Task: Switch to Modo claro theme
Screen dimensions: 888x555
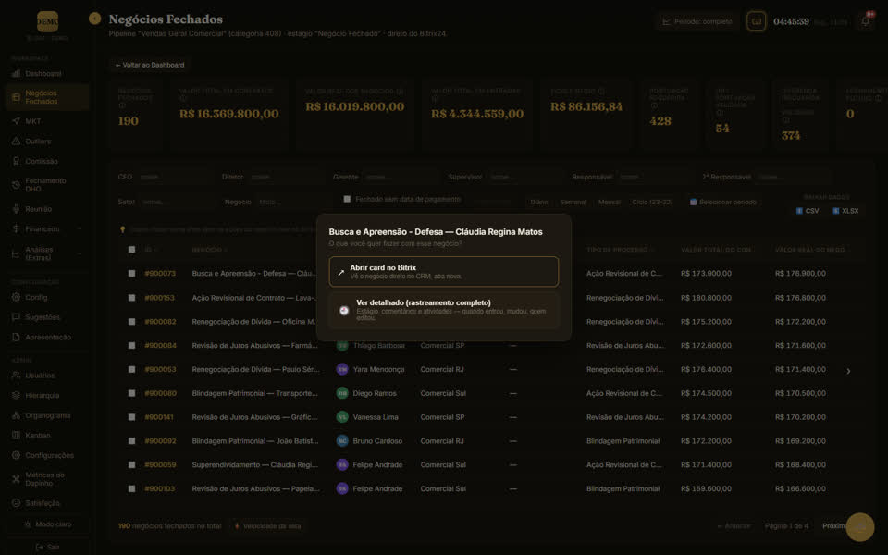Action: (x=47, y=524)
